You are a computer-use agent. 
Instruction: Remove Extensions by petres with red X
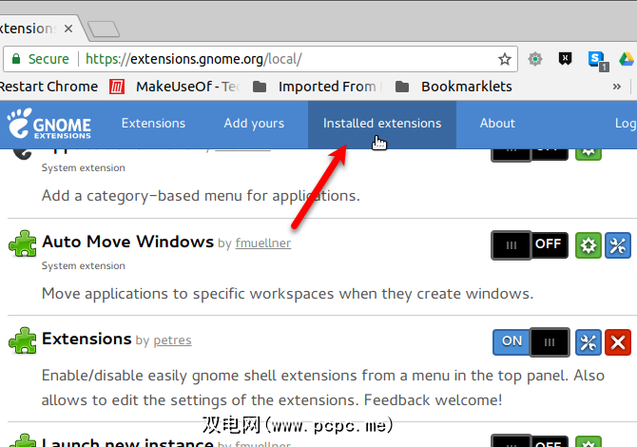[x=617, y=342]
